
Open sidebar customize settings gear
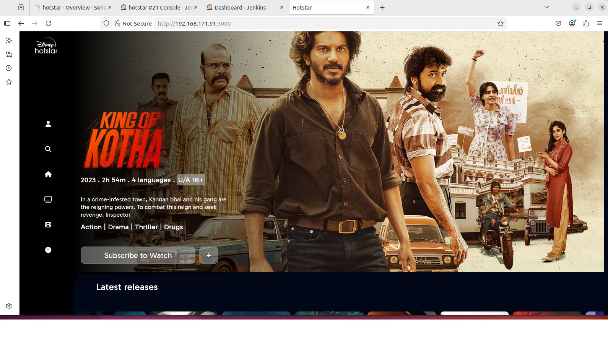click(9, 306)
